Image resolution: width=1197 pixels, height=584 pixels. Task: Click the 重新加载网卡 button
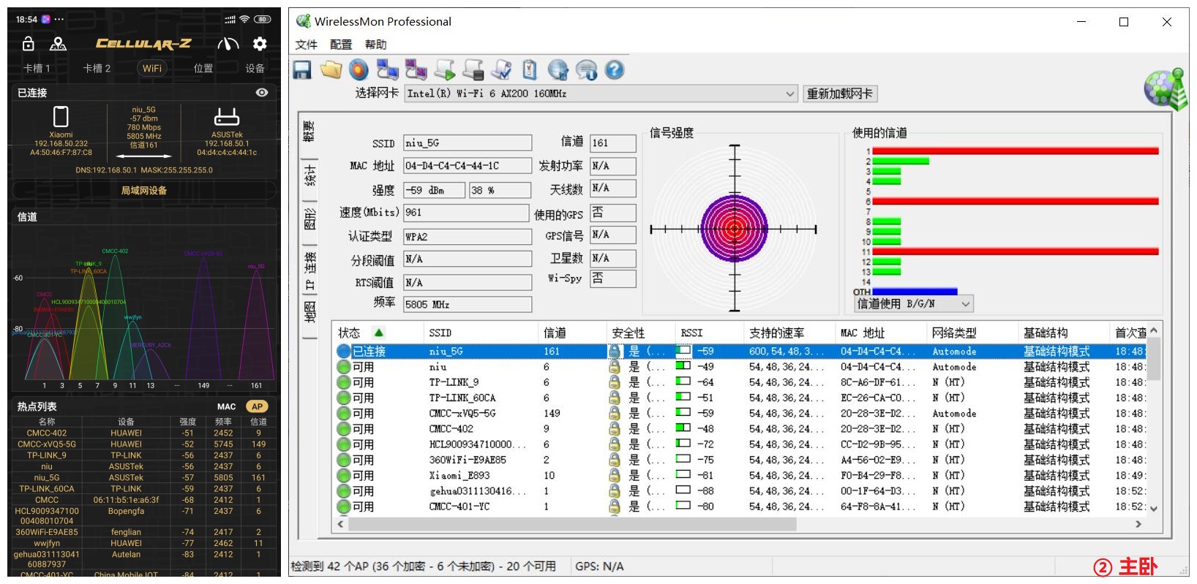839,94
